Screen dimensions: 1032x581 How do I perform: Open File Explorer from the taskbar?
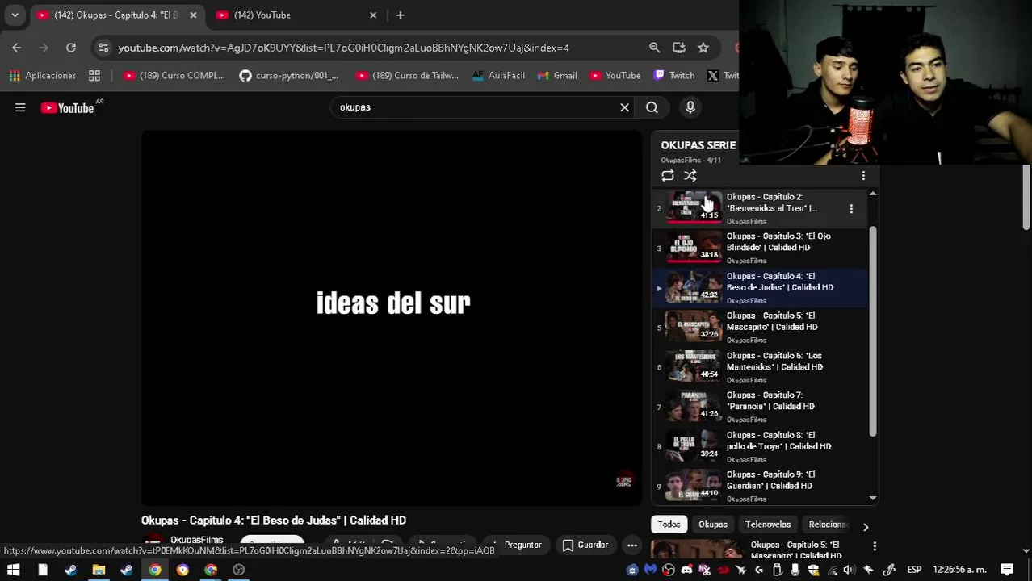99,570
